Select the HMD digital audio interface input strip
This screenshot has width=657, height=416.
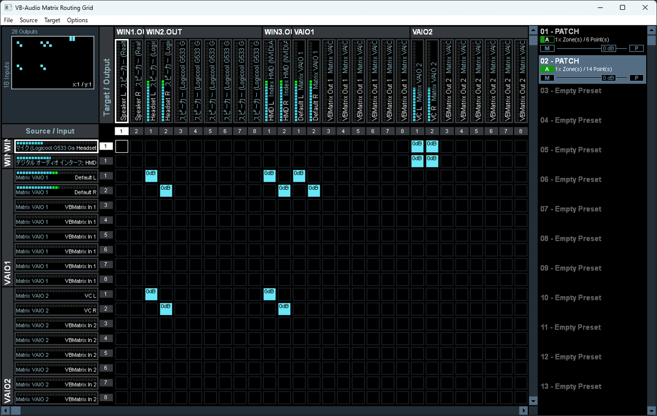[x=56, y=161]
